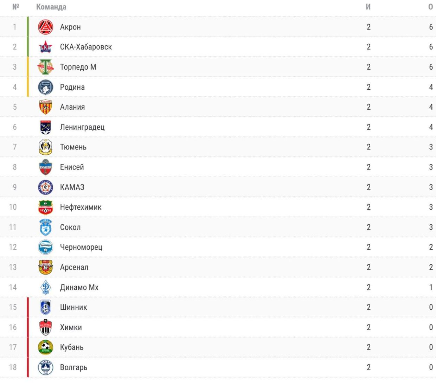Screen dimensions: 436x385
Task: Click the Акрон club logo
Action: [45, 27]
